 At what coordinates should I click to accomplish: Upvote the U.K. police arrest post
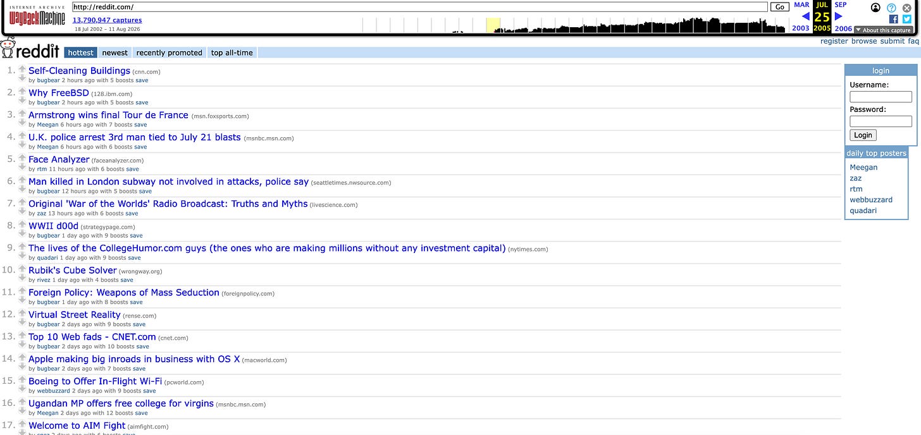pos(22,135)
